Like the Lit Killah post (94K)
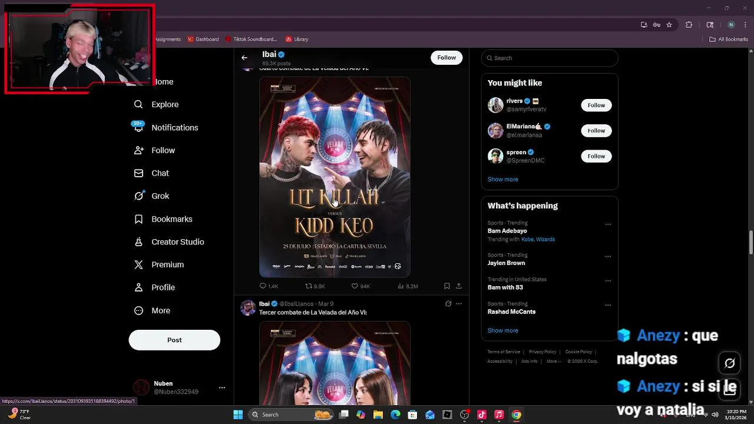This screenshot has height=424, width=754. click(x=361, y=286)
